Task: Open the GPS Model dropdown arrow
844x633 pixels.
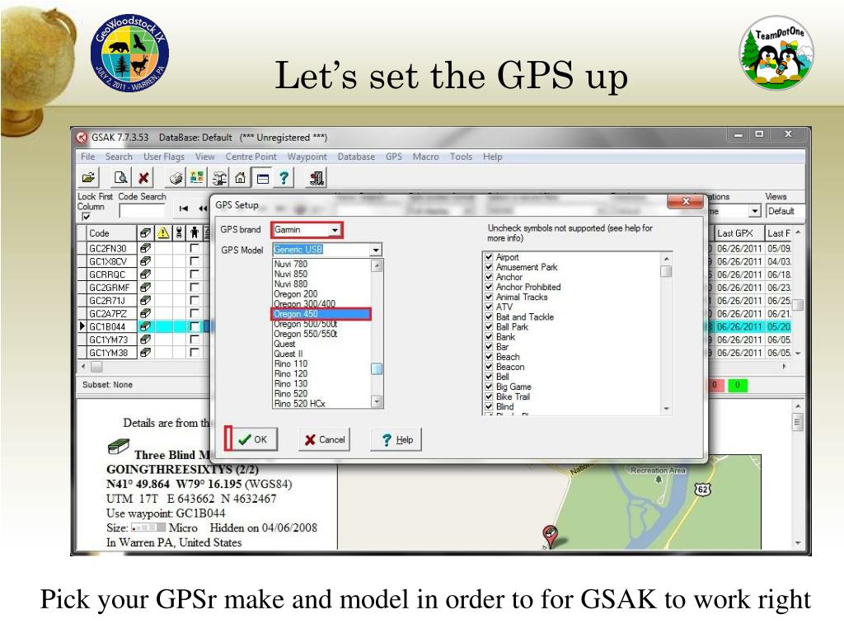Action: [x=375, y=250]
